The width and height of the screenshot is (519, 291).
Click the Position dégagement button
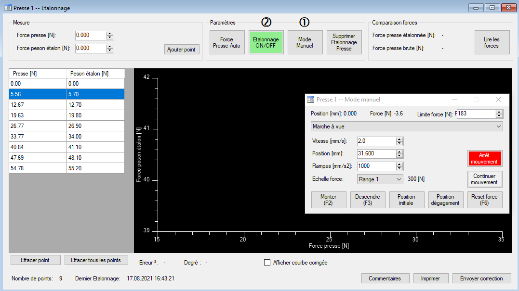point(446,200)
